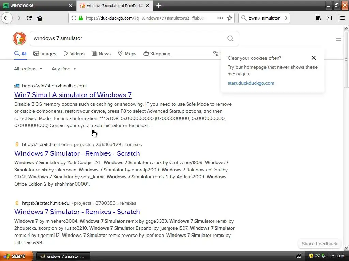
Task: Submit search bar with go arrow
Action: [285, 18]
